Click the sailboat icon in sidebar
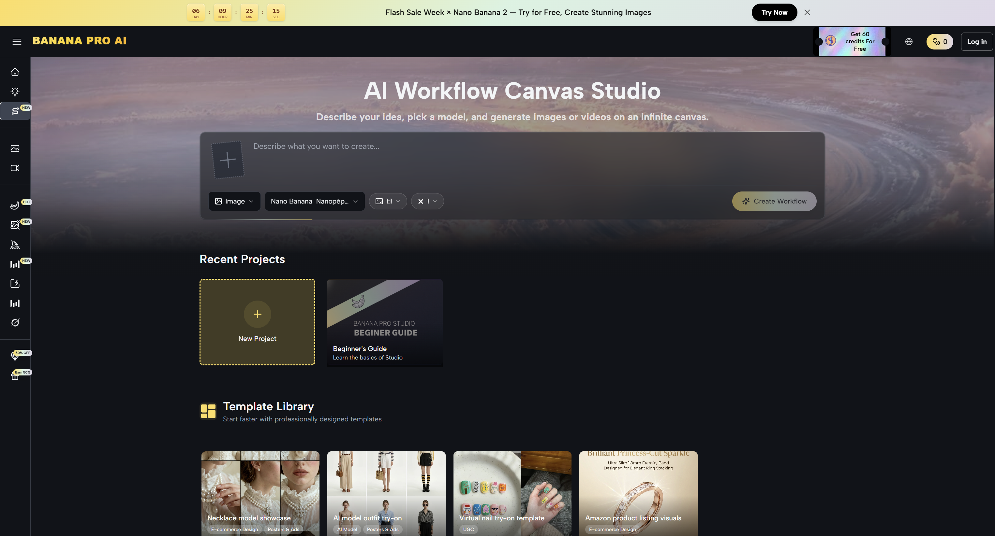The width and height of the screenshot is (995, 536). coord(15,245)
